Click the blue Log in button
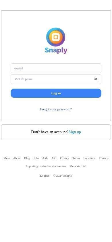This screenshot has height=242, width=112. [56, 93]
